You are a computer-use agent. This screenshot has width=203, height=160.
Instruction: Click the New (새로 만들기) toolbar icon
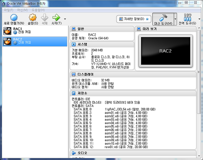(14, 17)
